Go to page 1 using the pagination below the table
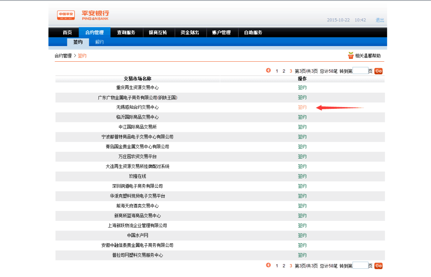431x277 pixels. point(277,266)
